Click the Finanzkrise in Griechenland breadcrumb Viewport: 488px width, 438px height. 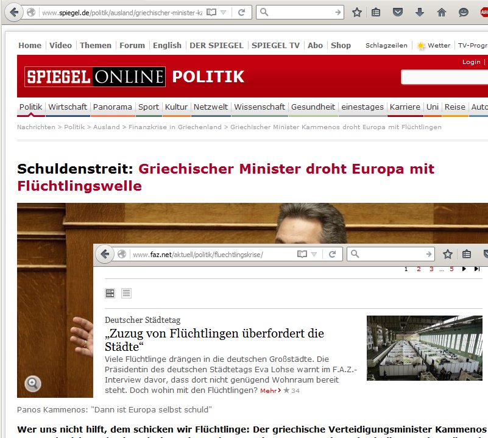[175, 127]
